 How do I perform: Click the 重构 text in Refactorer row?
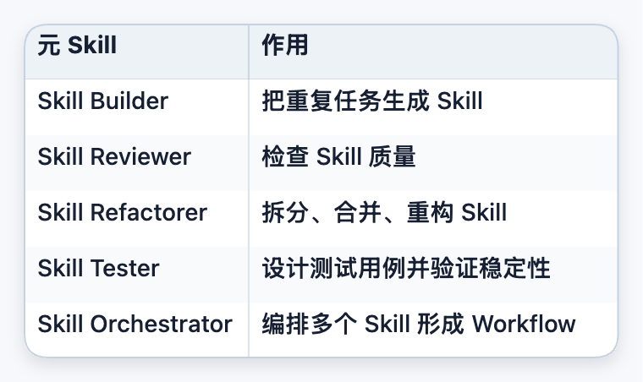click(x=430, y=212)
